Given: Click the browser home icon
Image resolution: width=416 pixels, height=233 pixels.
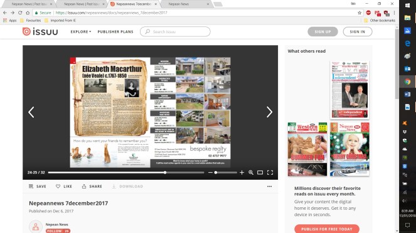Looking at the screenshot, I should [x=28, y=13].
